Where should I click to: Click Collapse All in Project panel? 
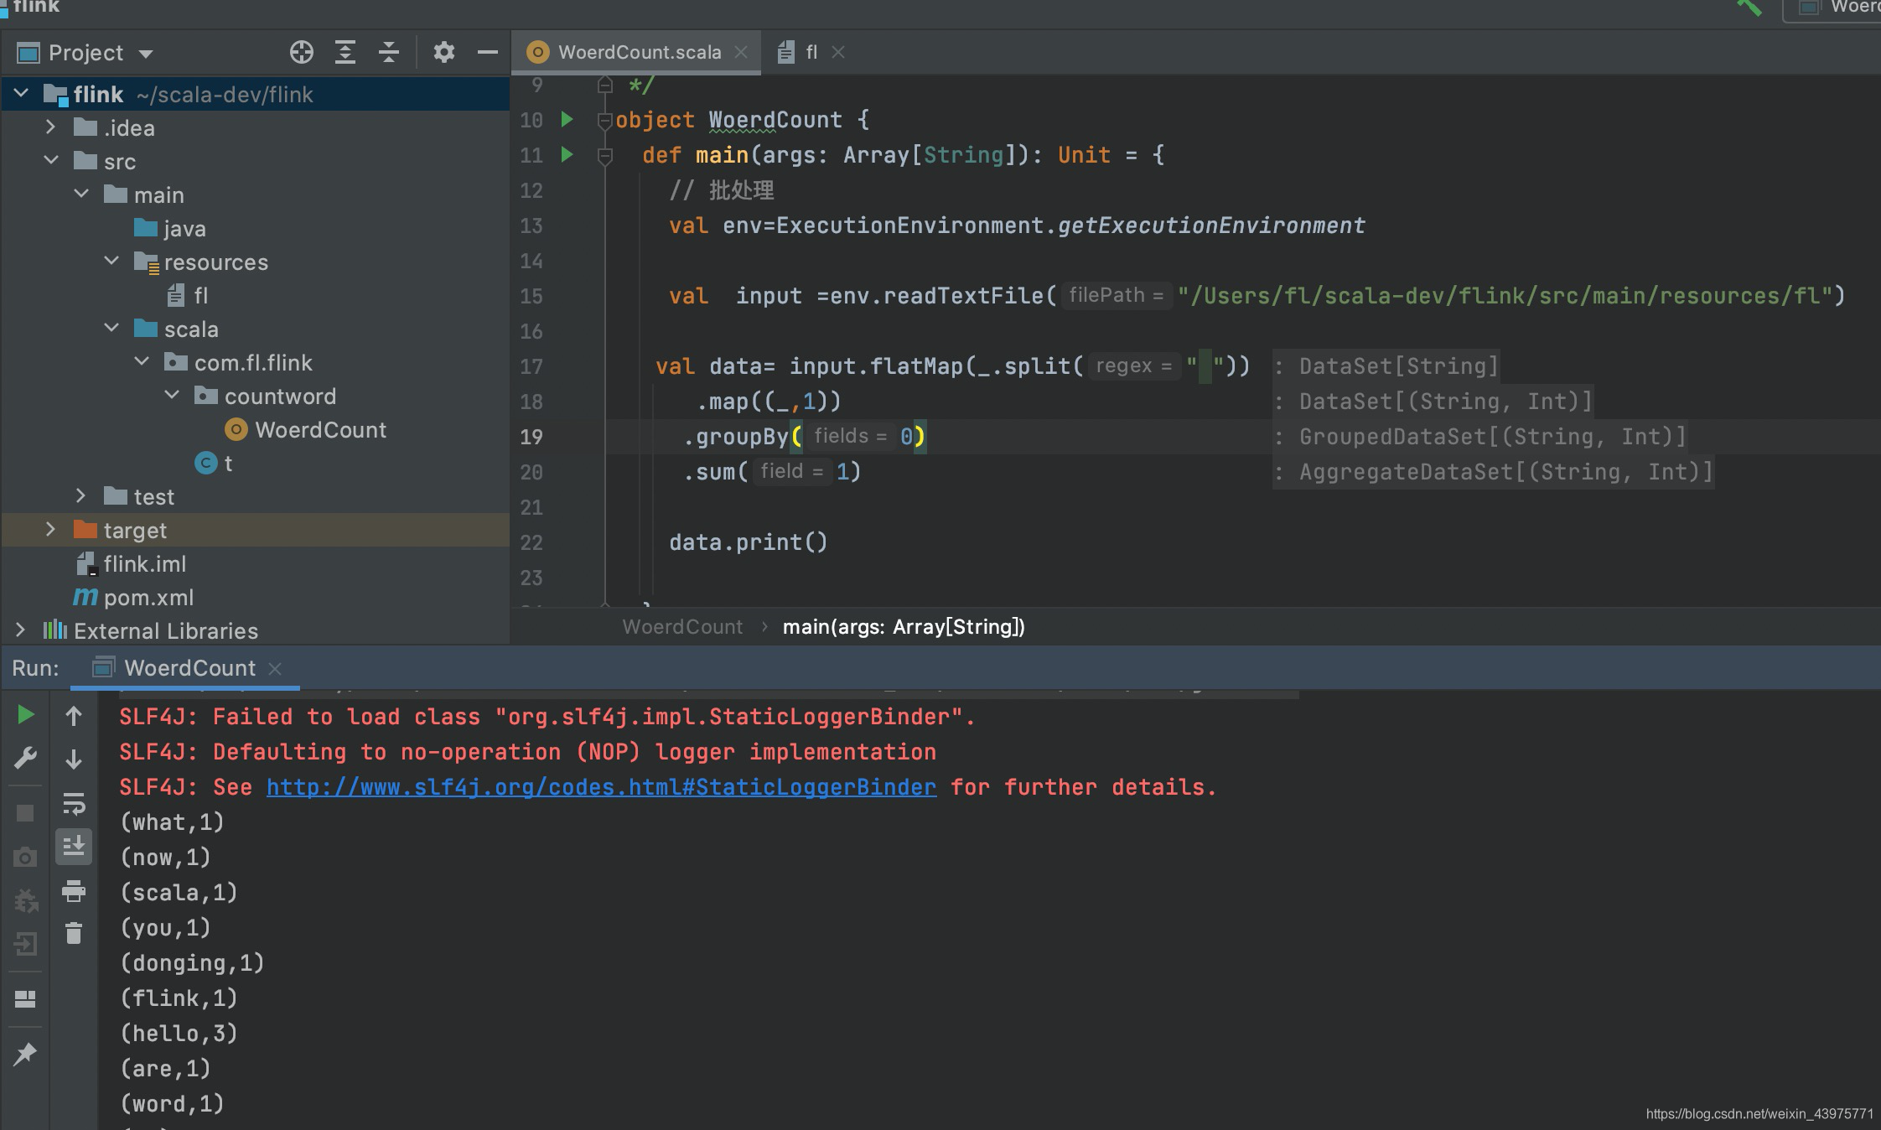tap(389, 53)
